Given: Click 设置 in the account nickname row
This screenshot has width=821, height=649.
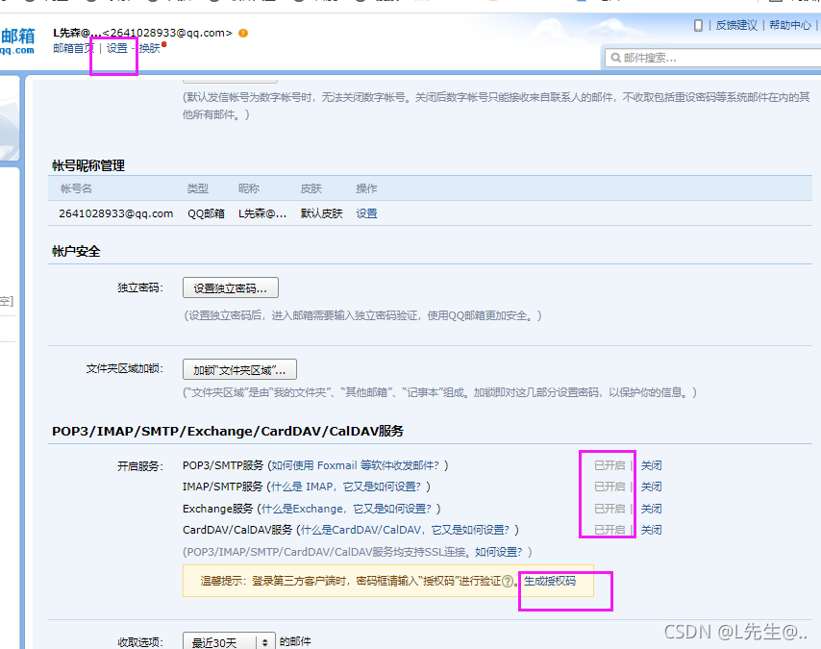Looking at the screenshot, I should point(366,213).
